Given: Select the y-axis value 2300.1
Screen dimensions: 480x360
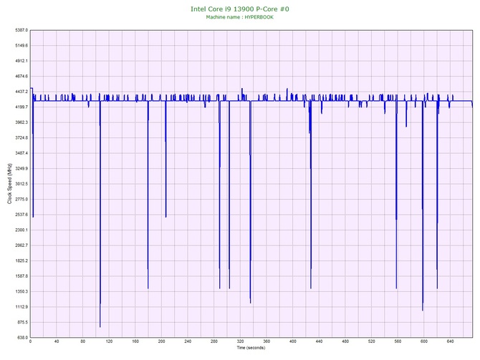Looking at the screenshot, I should 21,230.
